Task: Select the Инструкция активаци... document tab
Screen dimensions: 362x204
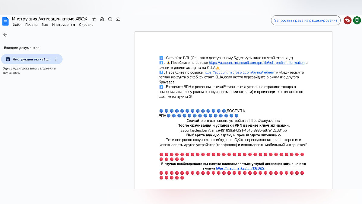Action: tap(32, 59)
